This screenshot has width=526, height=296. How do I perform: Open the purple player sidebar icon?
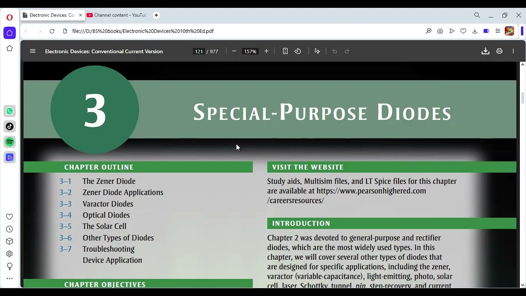coord(10,157)
